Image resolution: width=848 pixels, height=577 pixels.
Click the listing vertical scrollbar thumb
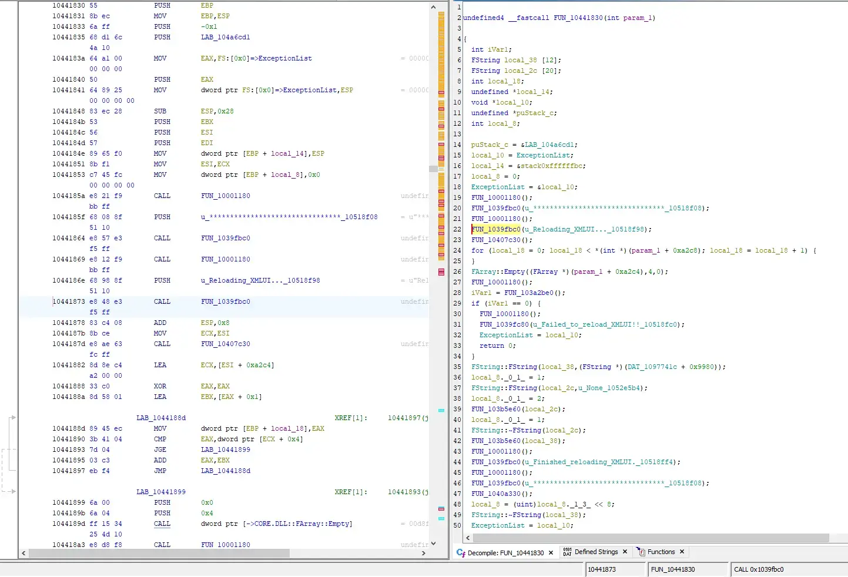(x=434, y=169)
